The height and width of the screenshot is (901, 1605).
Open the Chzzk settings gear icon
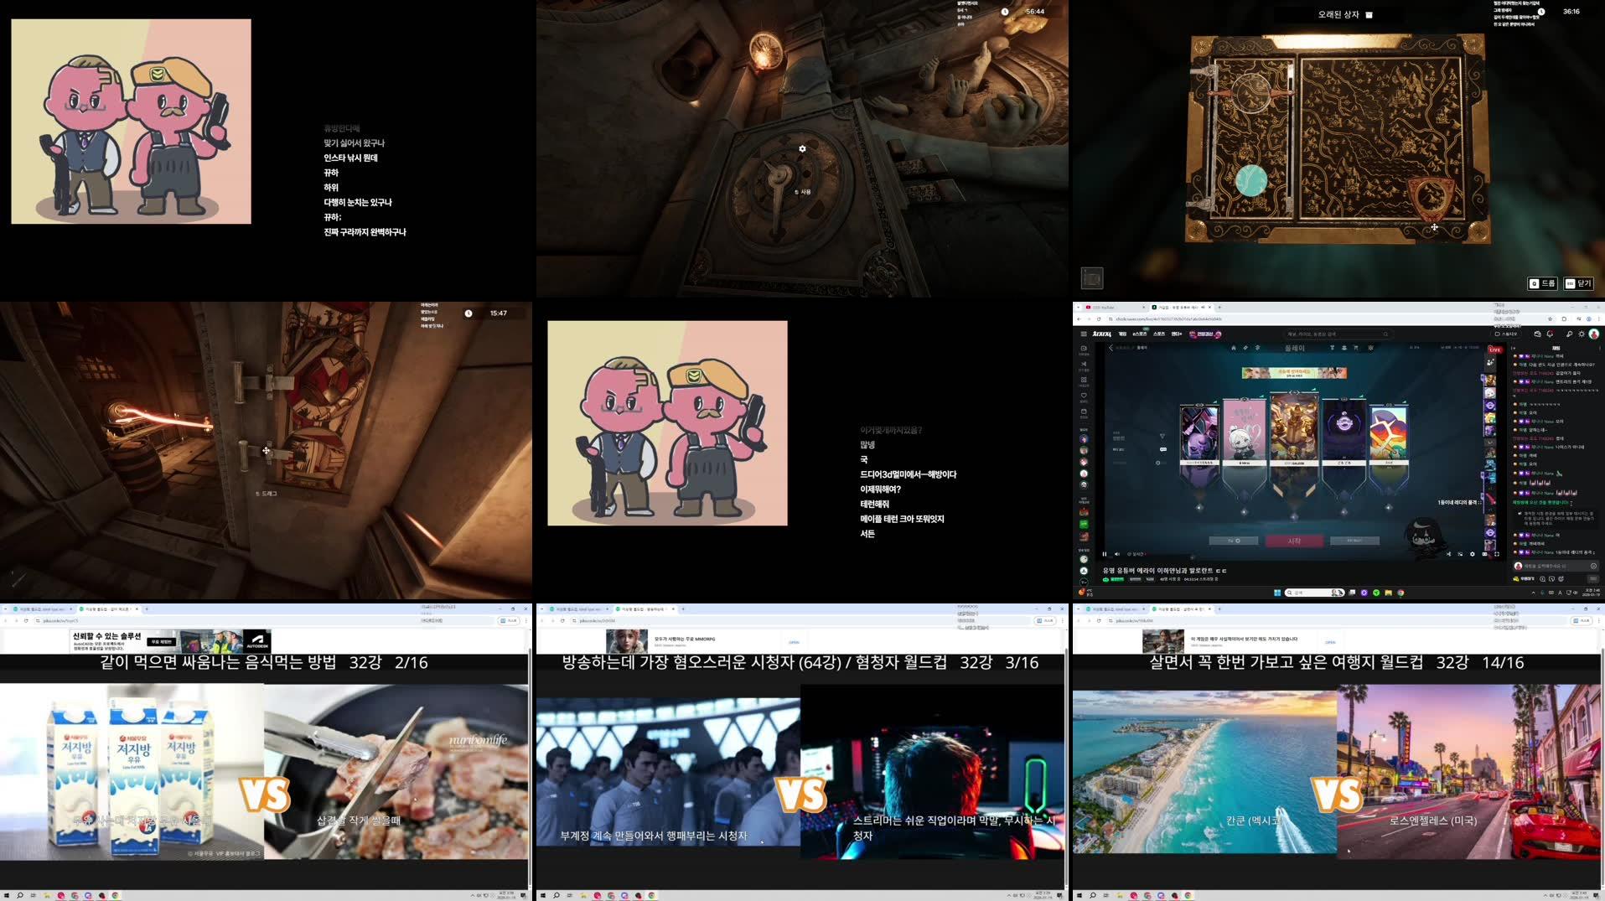tap(1582, 334)
